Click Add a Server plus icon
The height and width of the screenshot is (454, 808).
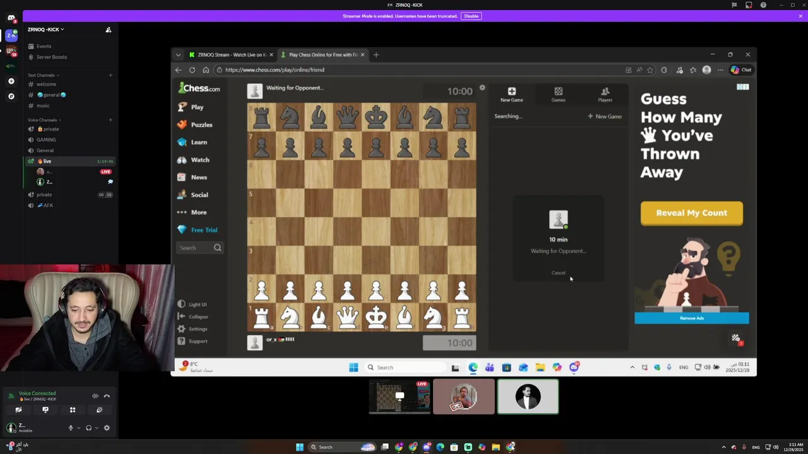click(x=11, y=81)
